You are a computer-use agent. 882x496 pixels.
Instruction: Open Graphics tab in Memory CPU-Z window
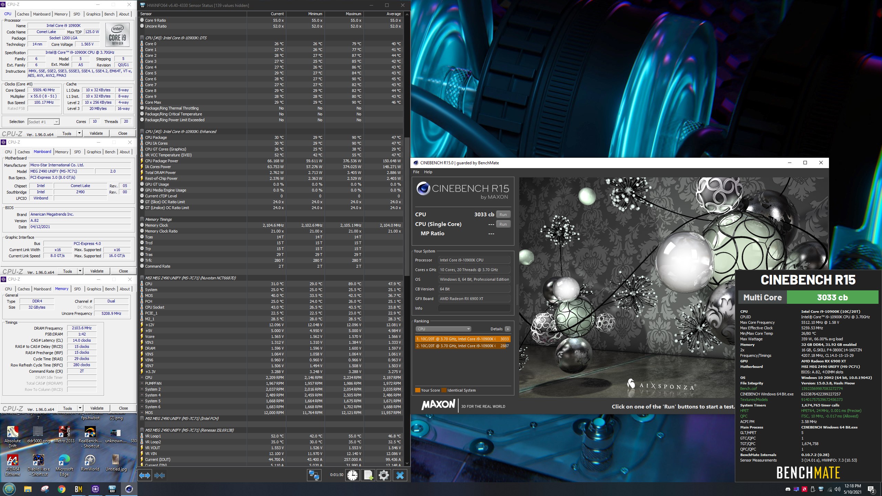tap(94, 289)
